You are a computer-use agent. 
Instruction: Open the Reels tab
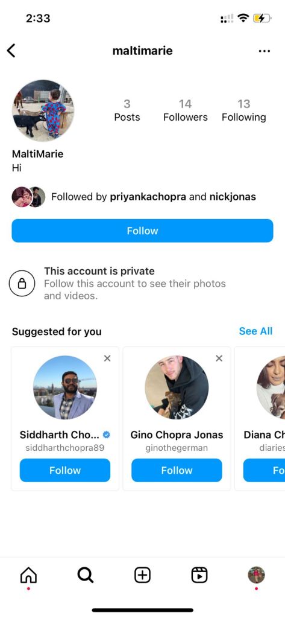(199, 575)
